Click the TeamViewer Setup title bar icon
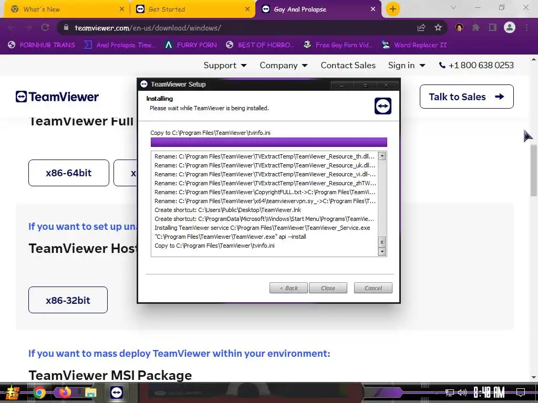The width and height of the screenshot is (538, 403). click(x=144, y=84)
